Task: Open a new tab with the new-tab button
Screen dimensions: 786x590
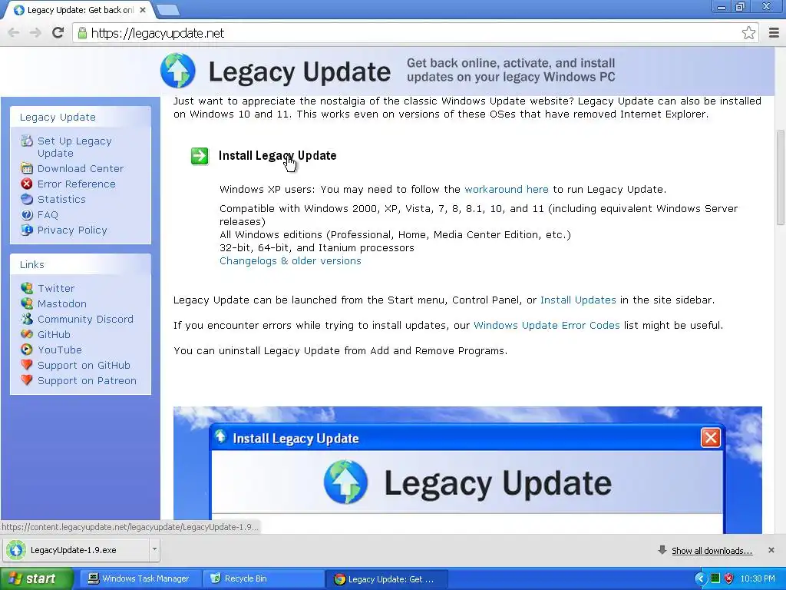Action: [167, 10]
